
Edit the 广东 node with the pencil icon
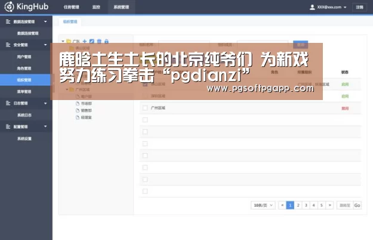(x=92, y=41)
